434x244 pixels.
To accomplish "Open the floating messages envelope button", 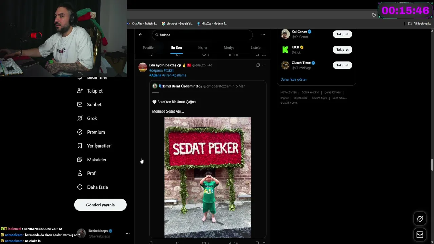I will (420, 235).
